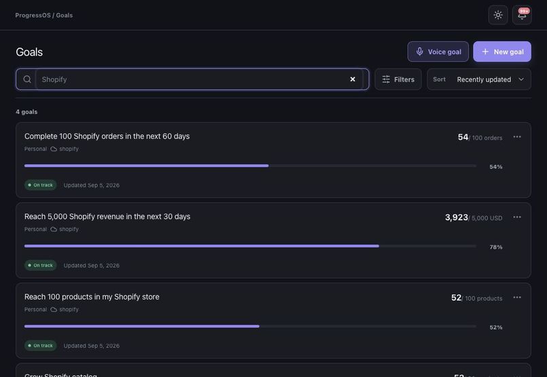Click the shopify tag on the orders goal
This screenshot has height=377, width=547.
tap(65, 148)
